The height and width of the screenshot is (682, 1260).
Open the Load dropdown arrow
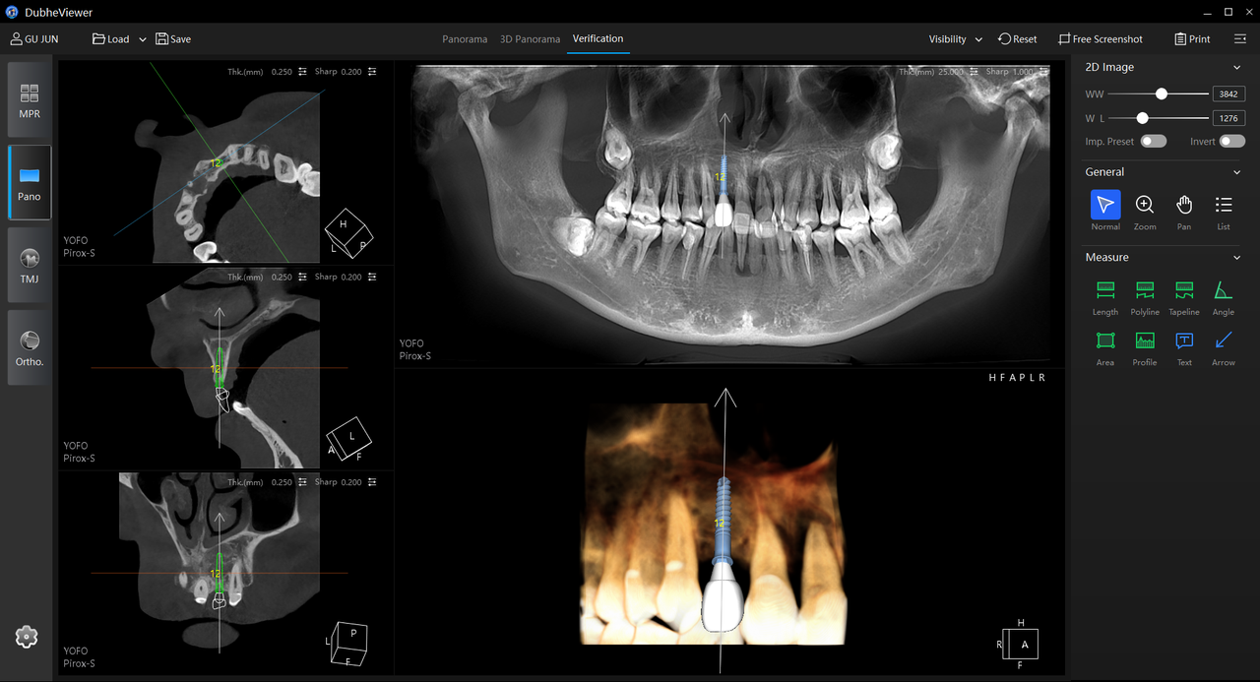click(143, 39)
